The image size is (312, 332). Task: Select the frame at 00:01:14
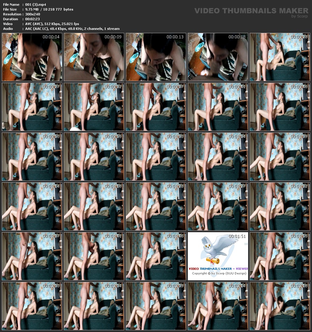pos(32,206)
